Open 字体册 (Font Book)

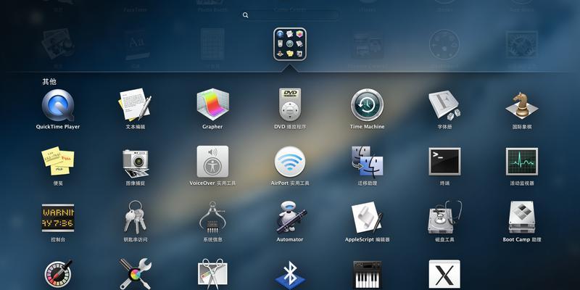pos(444,105)
